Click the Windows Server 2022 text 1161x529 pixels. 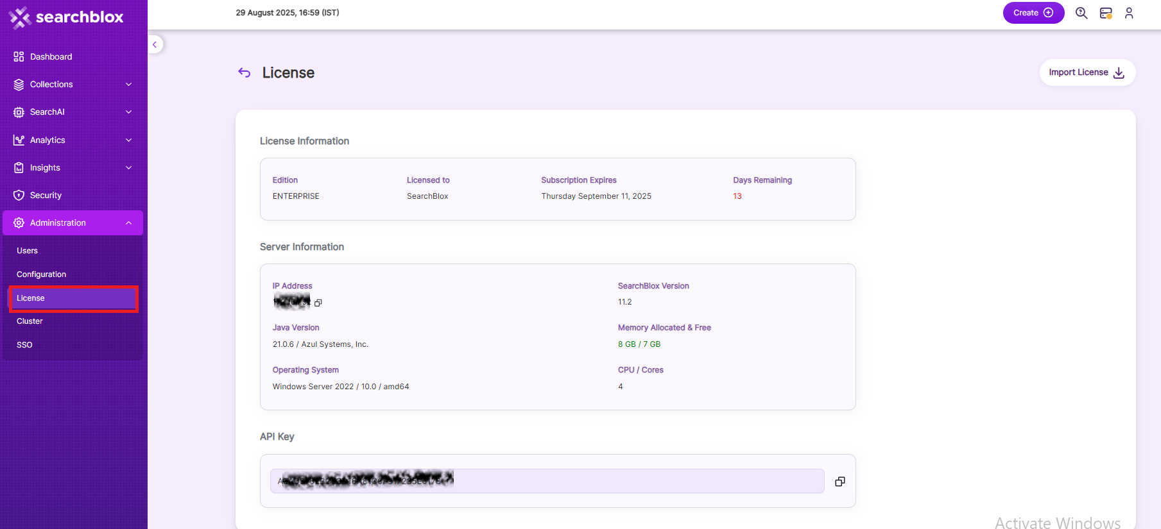pyautogui.click(x=341, y=387)
